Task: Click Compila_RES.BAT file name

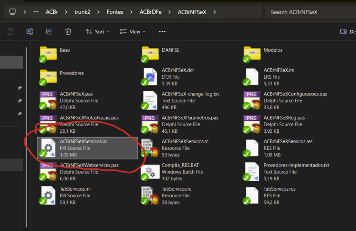Action: (180, 165)
